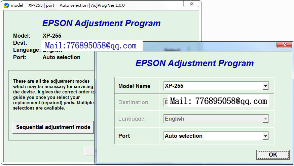Click the Language label in the dialog
This screenshot has height=166, width=294.
(131, 119)
